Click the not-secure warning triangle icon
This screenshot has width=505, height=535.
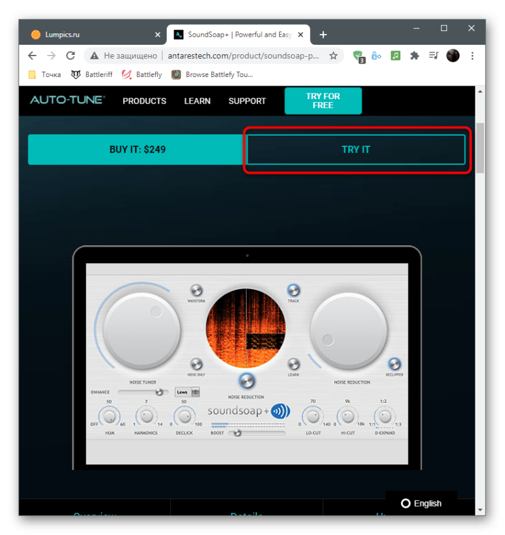click(94, 56)
